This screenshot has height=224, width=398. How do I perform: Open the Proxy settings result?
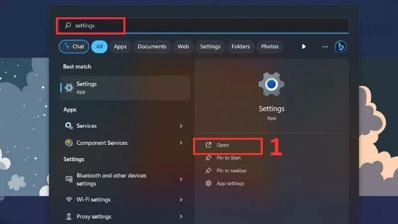125,217
